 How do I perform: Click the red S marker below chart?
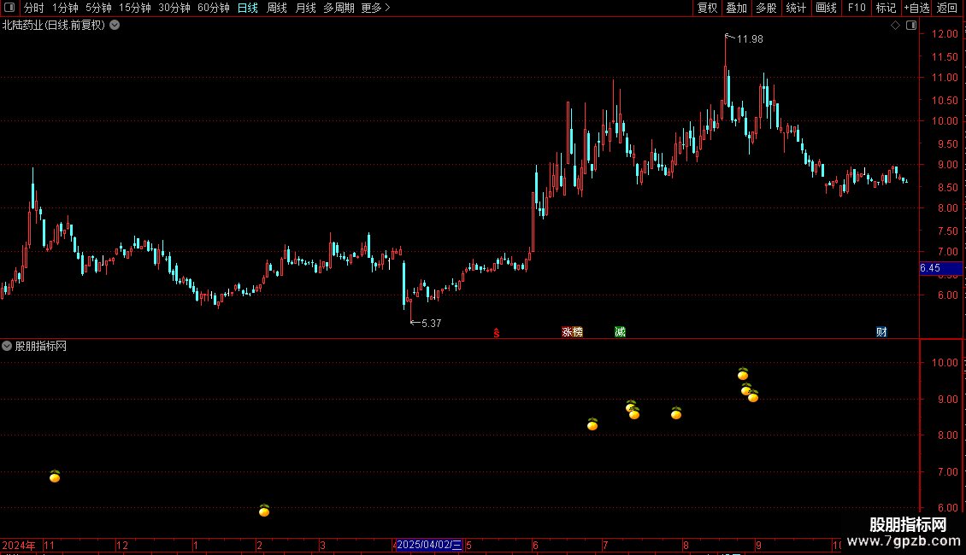[497, 333]
